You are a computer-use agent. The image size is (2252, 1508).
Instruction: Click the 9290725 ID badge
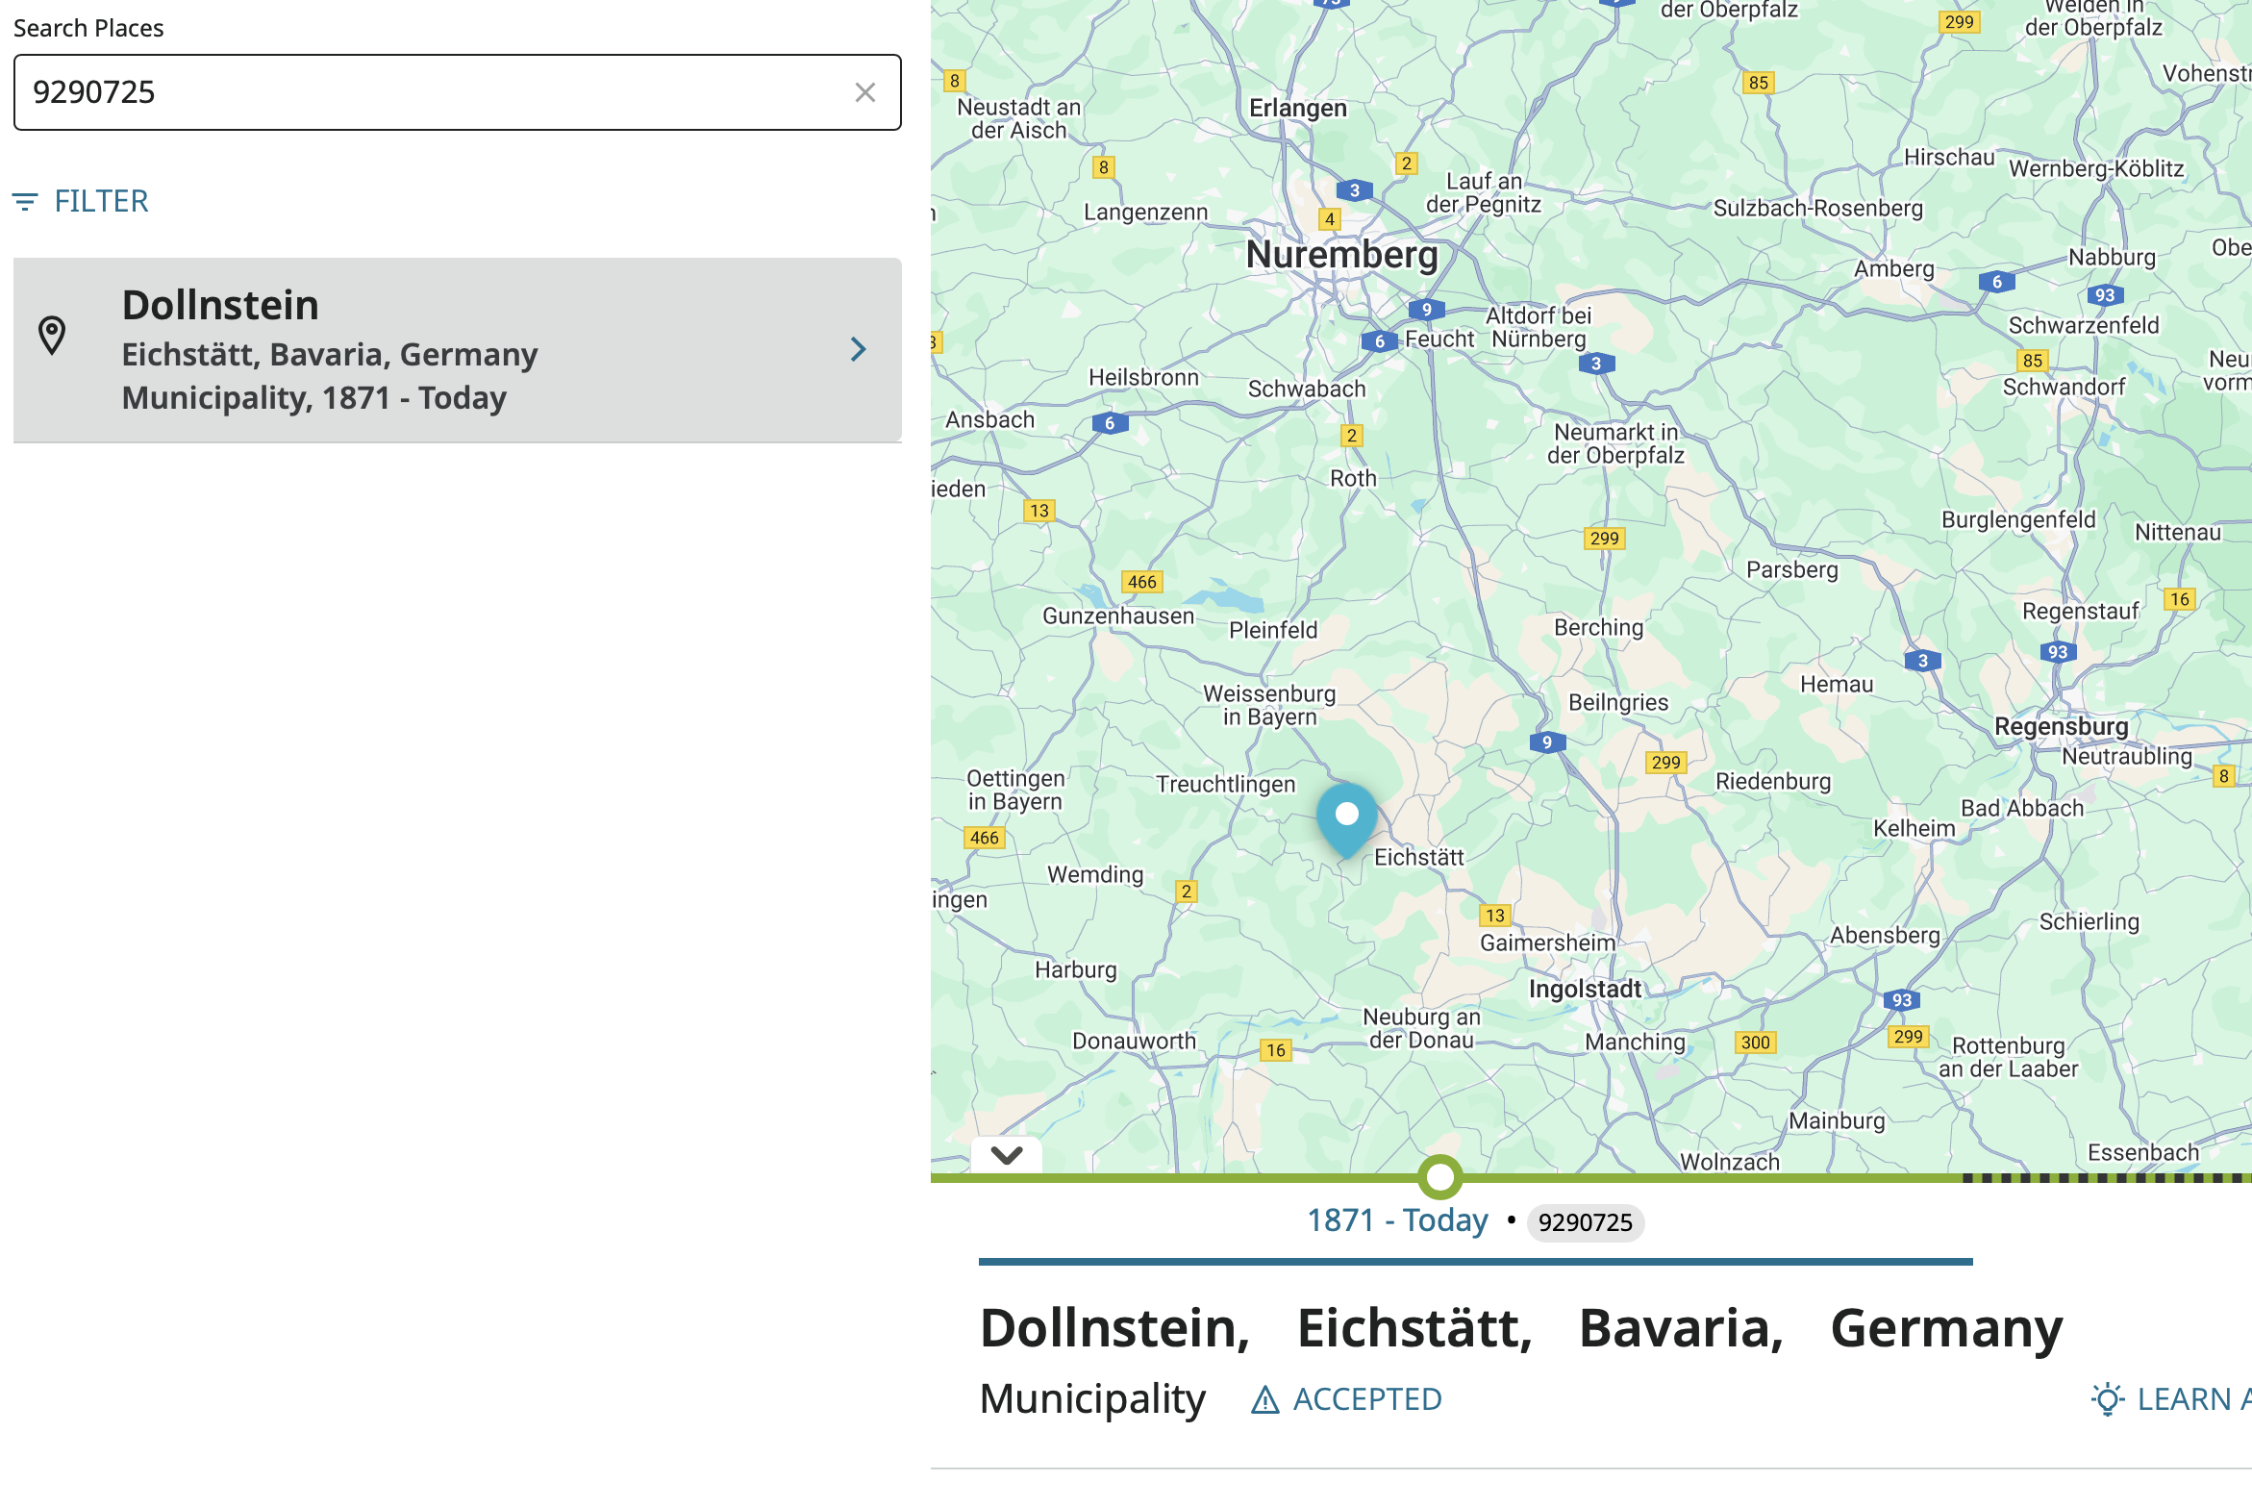tap(1585, 1222)
